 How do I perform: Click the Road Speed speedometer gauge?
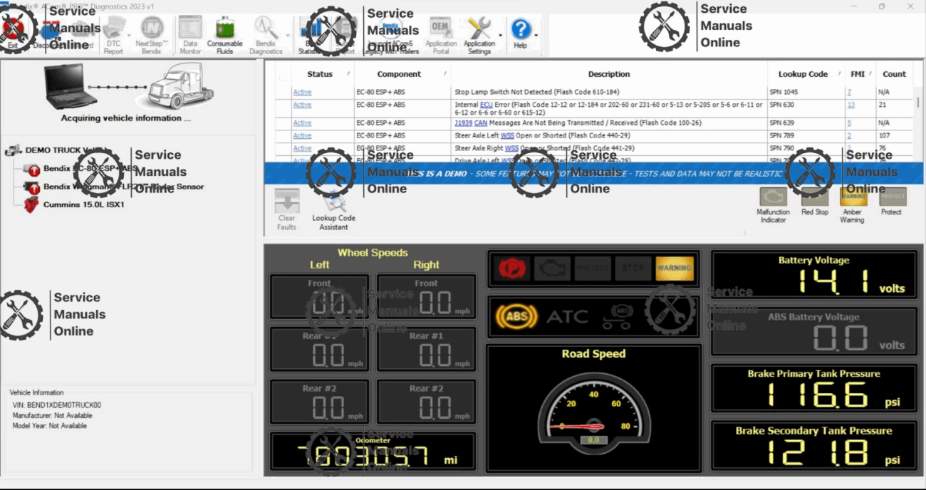tap(593, 413)
